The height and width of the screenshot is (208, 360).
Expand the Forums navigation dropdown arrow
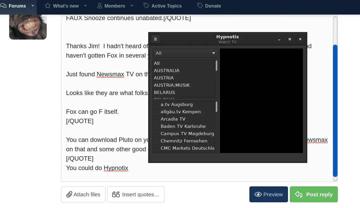point(32,6)
